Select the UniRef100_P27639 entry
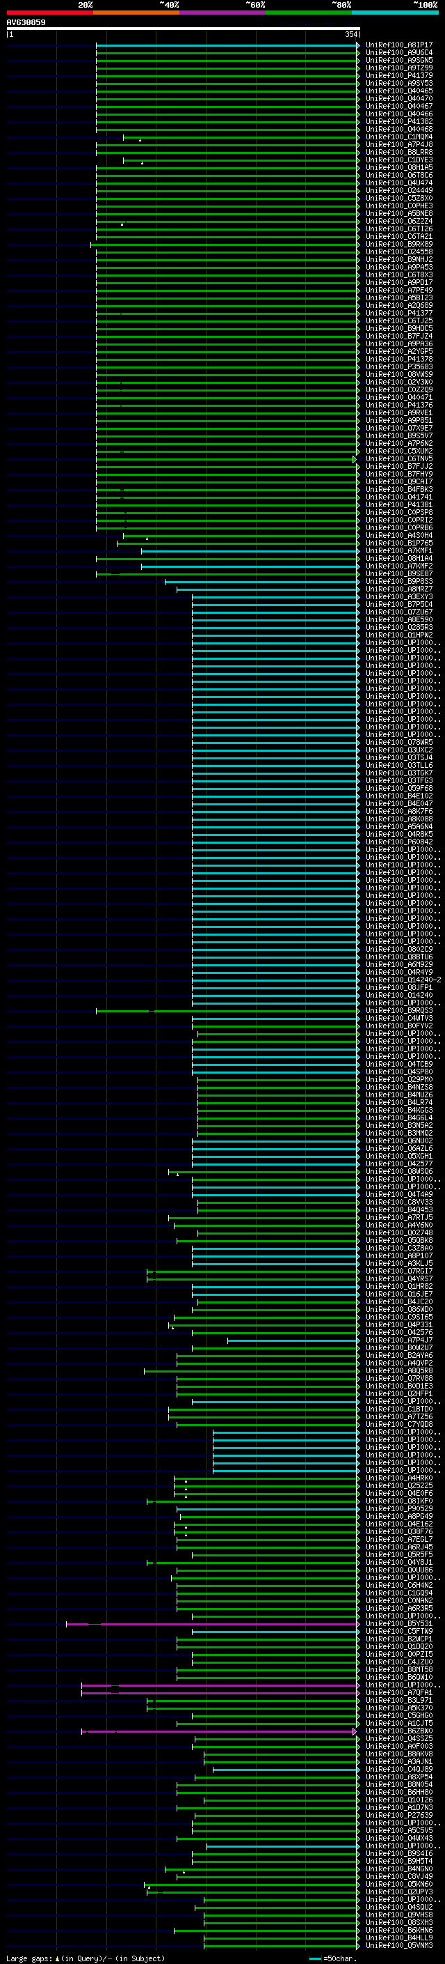 click(x=399, y=1816)
